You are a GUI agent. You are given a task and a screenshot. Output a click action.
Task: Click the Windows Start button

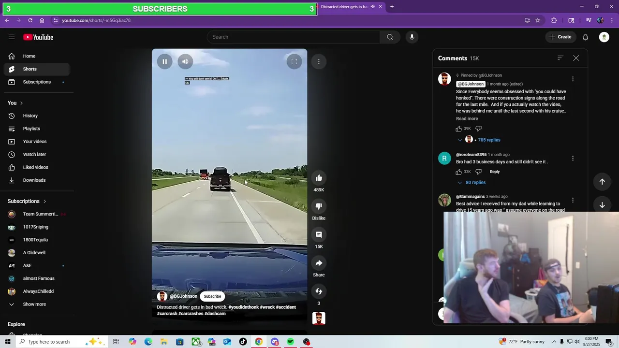[7, 342]
